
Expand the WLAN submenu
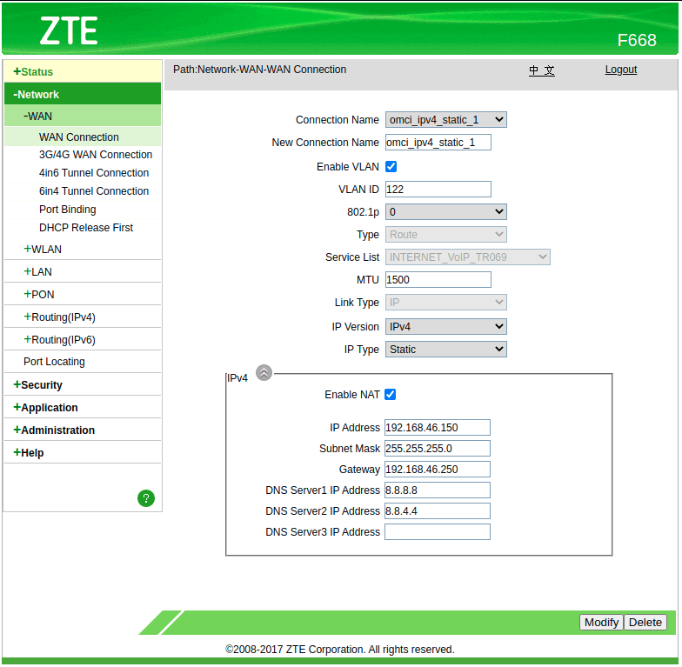coord(45,250)
